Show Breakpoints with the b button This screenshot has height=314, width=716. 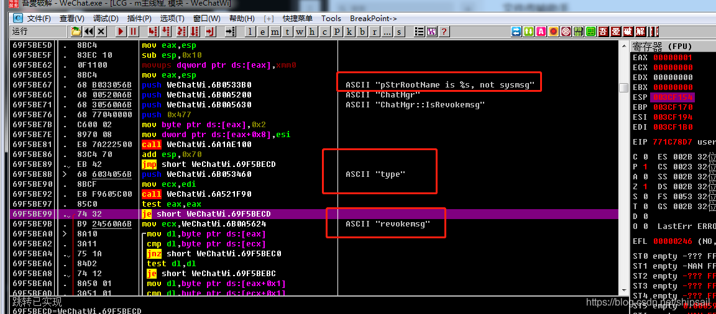coord(362,32)
